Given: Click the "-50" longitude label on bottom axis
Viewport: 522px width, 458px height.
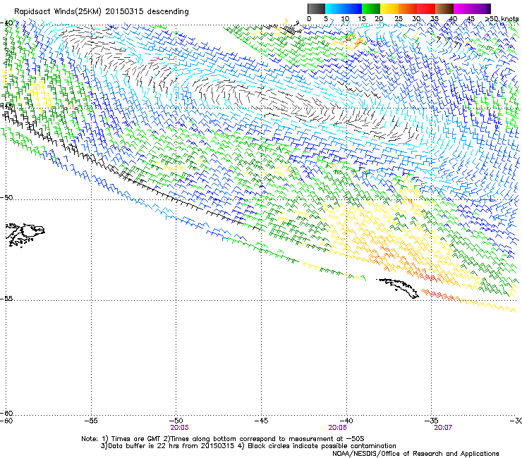Looking at the screenshot, I should [x=176, y=421].
